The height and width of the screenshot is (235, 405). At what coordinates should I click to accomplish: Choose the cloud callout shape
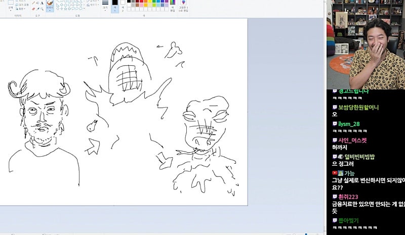[80, 9]
